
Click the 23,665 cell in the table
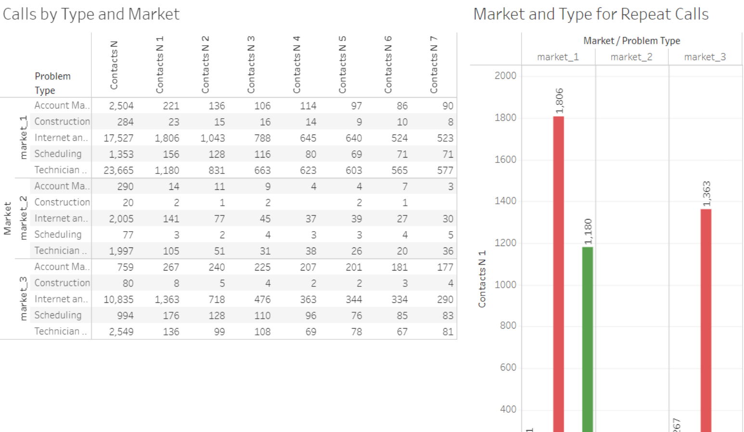point(118,170)
